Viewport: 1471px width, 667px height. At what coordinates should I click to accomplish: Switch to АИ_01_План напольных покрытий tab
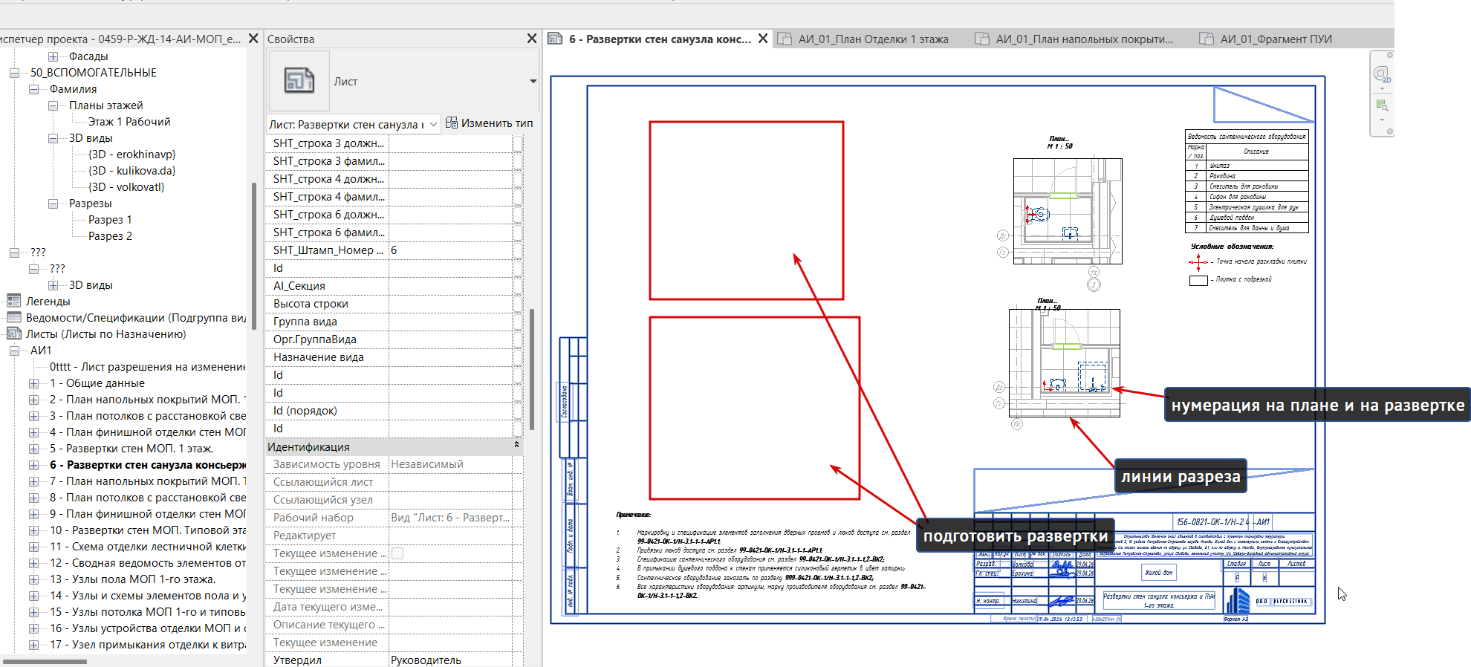(x=1084, y=39)
